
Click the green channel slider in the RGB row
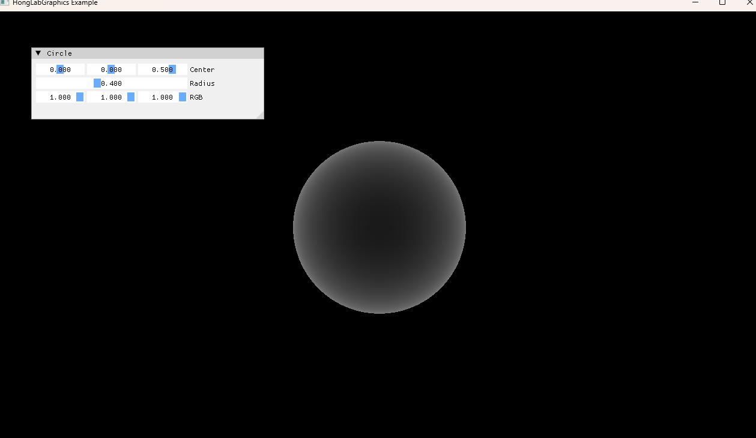point(111,97)
